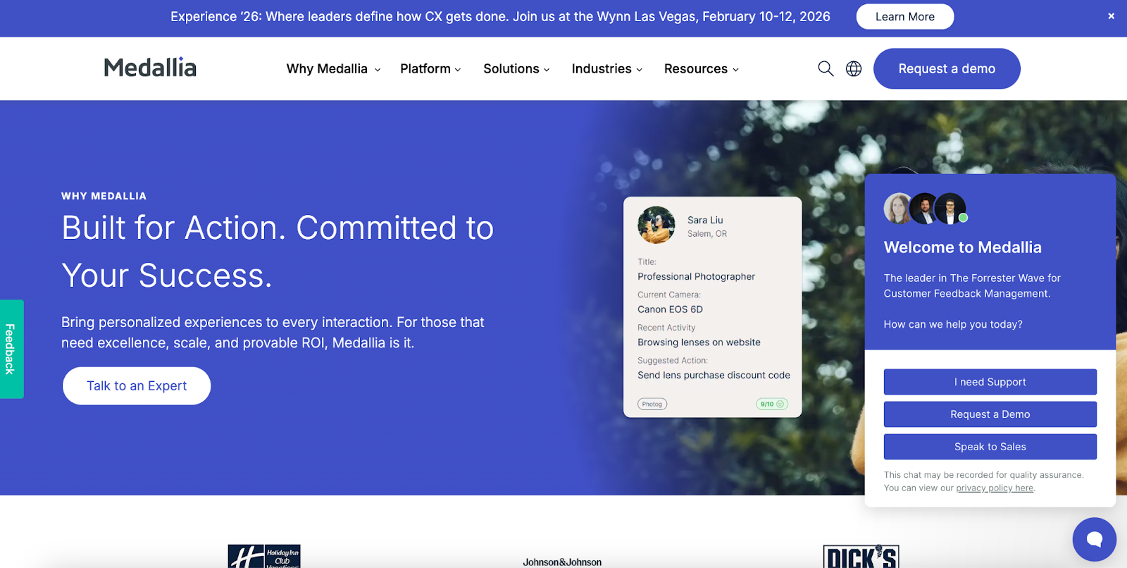Open the site search magnifier icon
This screenshot has width=1127, height=568.
pos(826,68)
